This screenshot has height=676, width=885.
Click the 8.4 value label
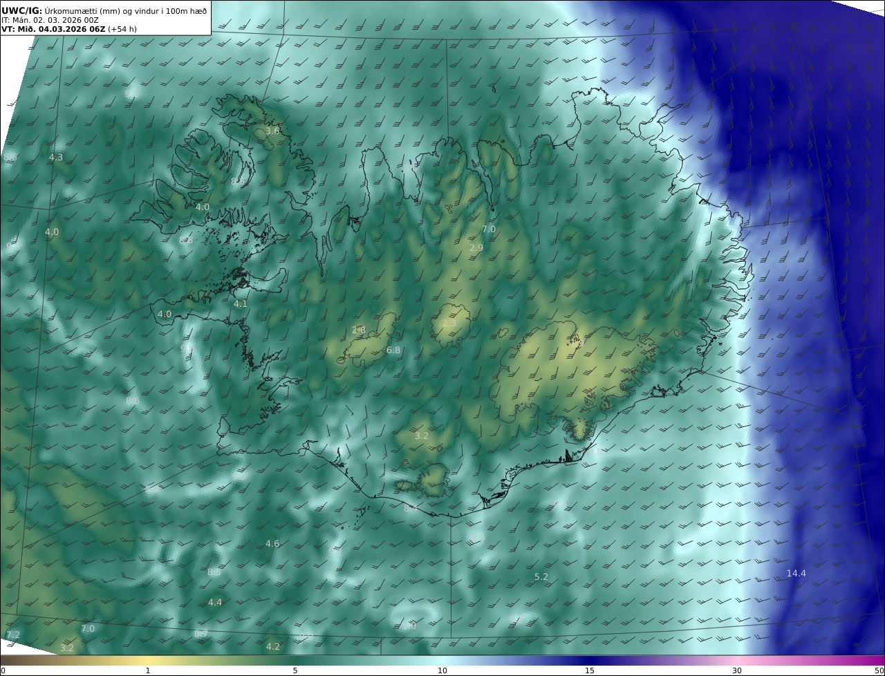tap(411, 508)
